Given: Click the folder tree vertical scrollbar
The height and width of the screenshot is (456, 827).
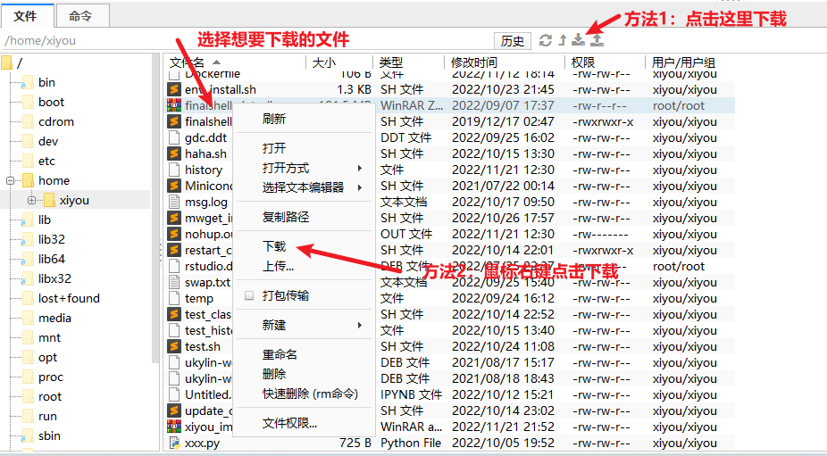Looking at the screenshot, I should (x=155, y=208).
